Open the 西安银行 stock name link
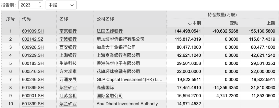This screenshot has height=108, width=279. (x=68, y=47)
